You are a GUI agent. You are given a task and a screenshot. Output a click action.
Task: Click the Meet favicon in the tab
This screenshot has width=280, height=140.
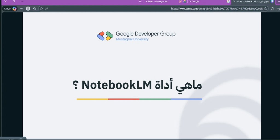tap(185, 1)
